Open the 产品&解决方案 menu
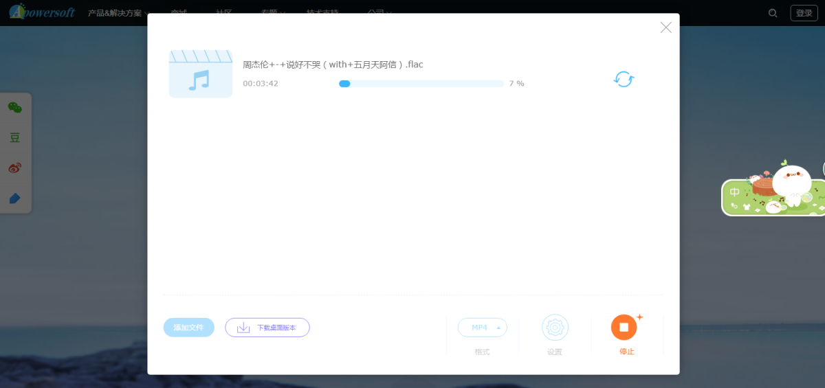This screenshot has height=388, width=825. [x=118, y=13]
